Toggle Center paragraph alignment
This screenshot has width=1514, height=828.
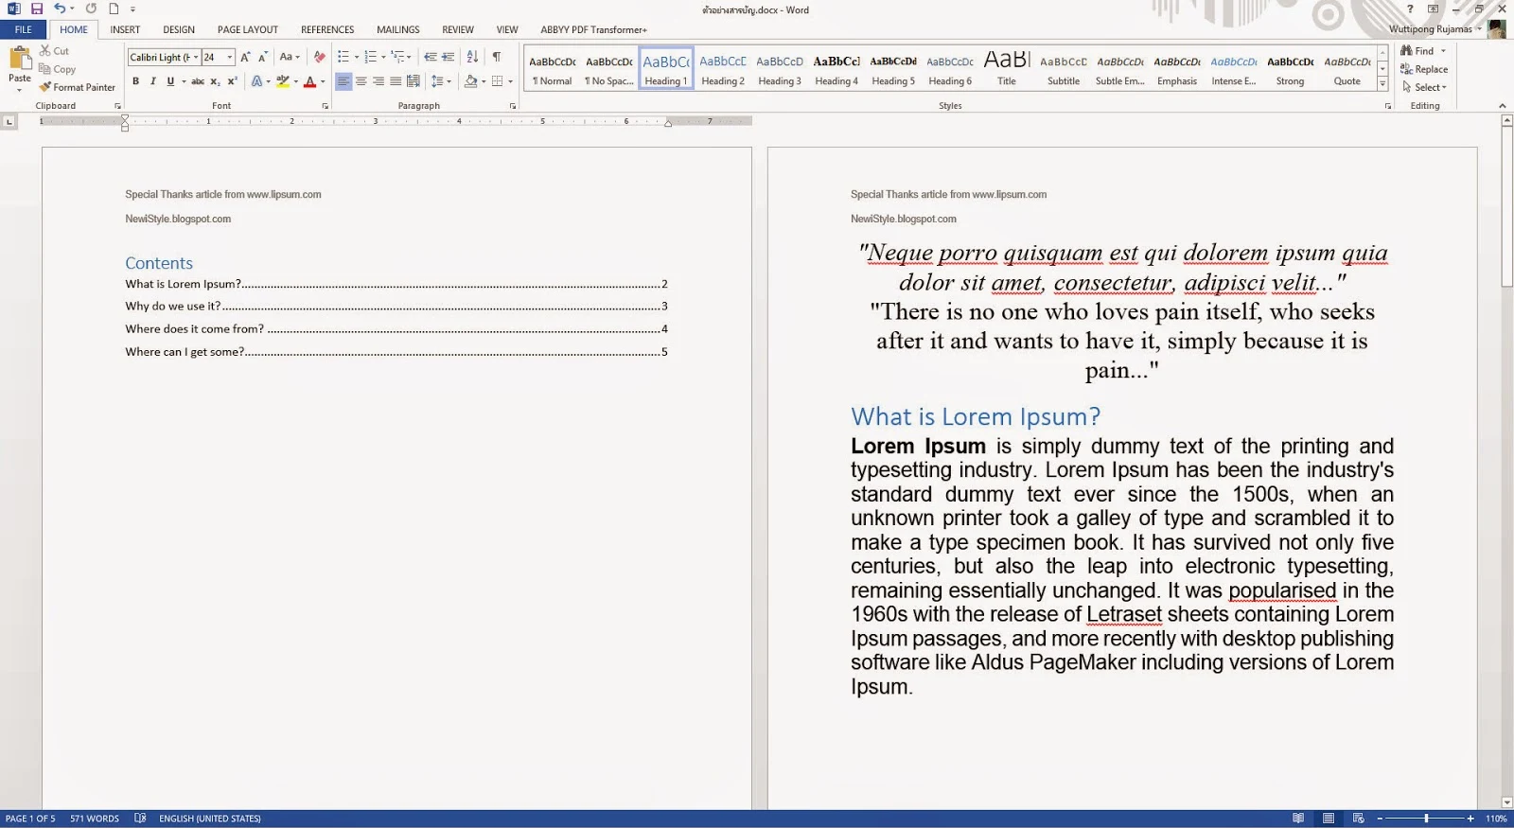click(361, 81)
